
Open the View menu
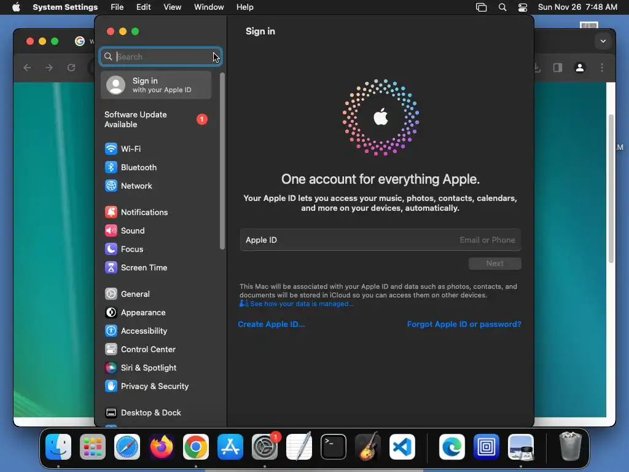pos(172,7)
